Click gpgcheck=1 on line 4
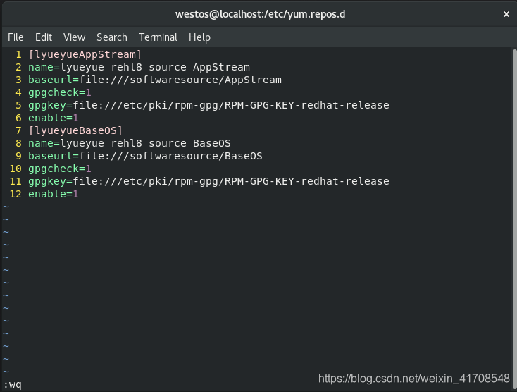The image size is (517, 392). pyautogui.click(x=60, y=92)
